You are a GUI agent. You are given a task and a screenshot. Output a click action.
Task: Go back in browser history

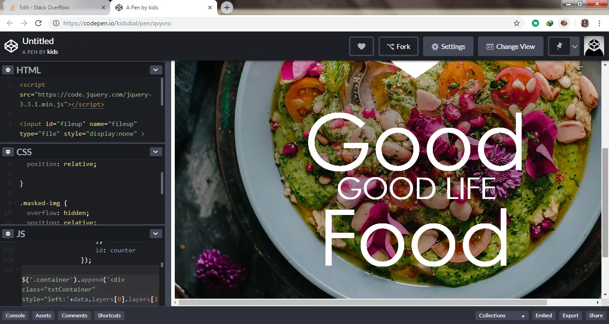[x=10, y=23]
